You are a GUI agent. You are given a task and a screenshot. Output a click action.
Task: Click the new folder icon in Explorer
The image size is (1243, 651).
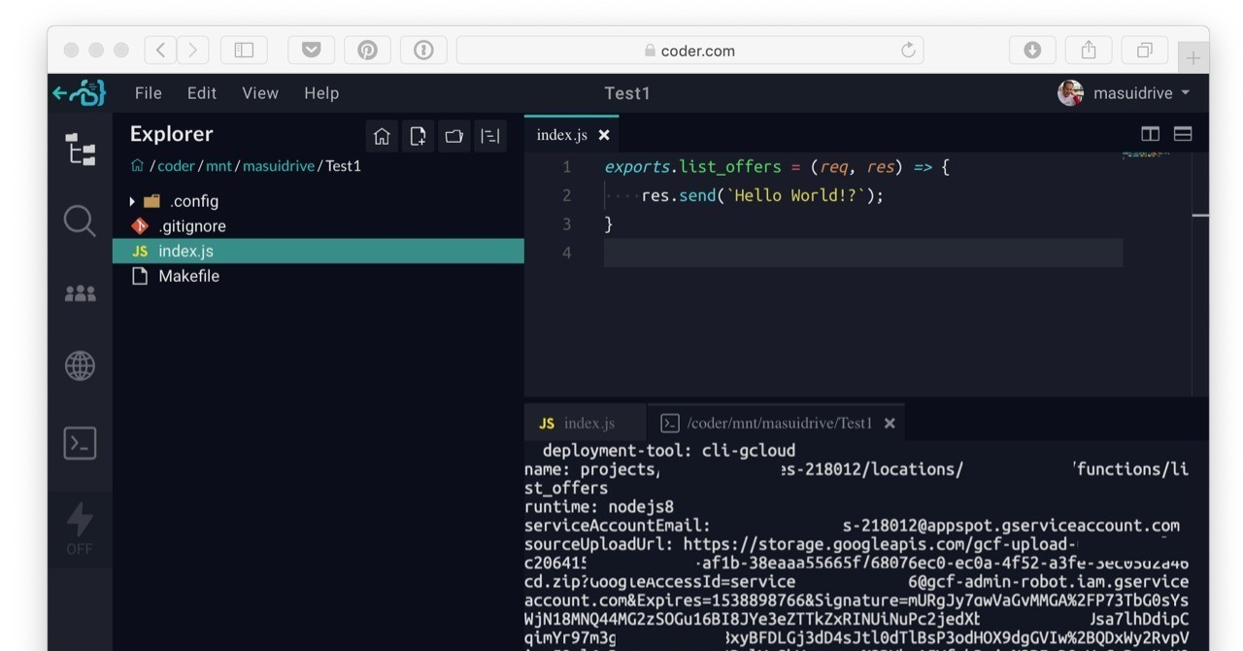[x=454, y=136]
